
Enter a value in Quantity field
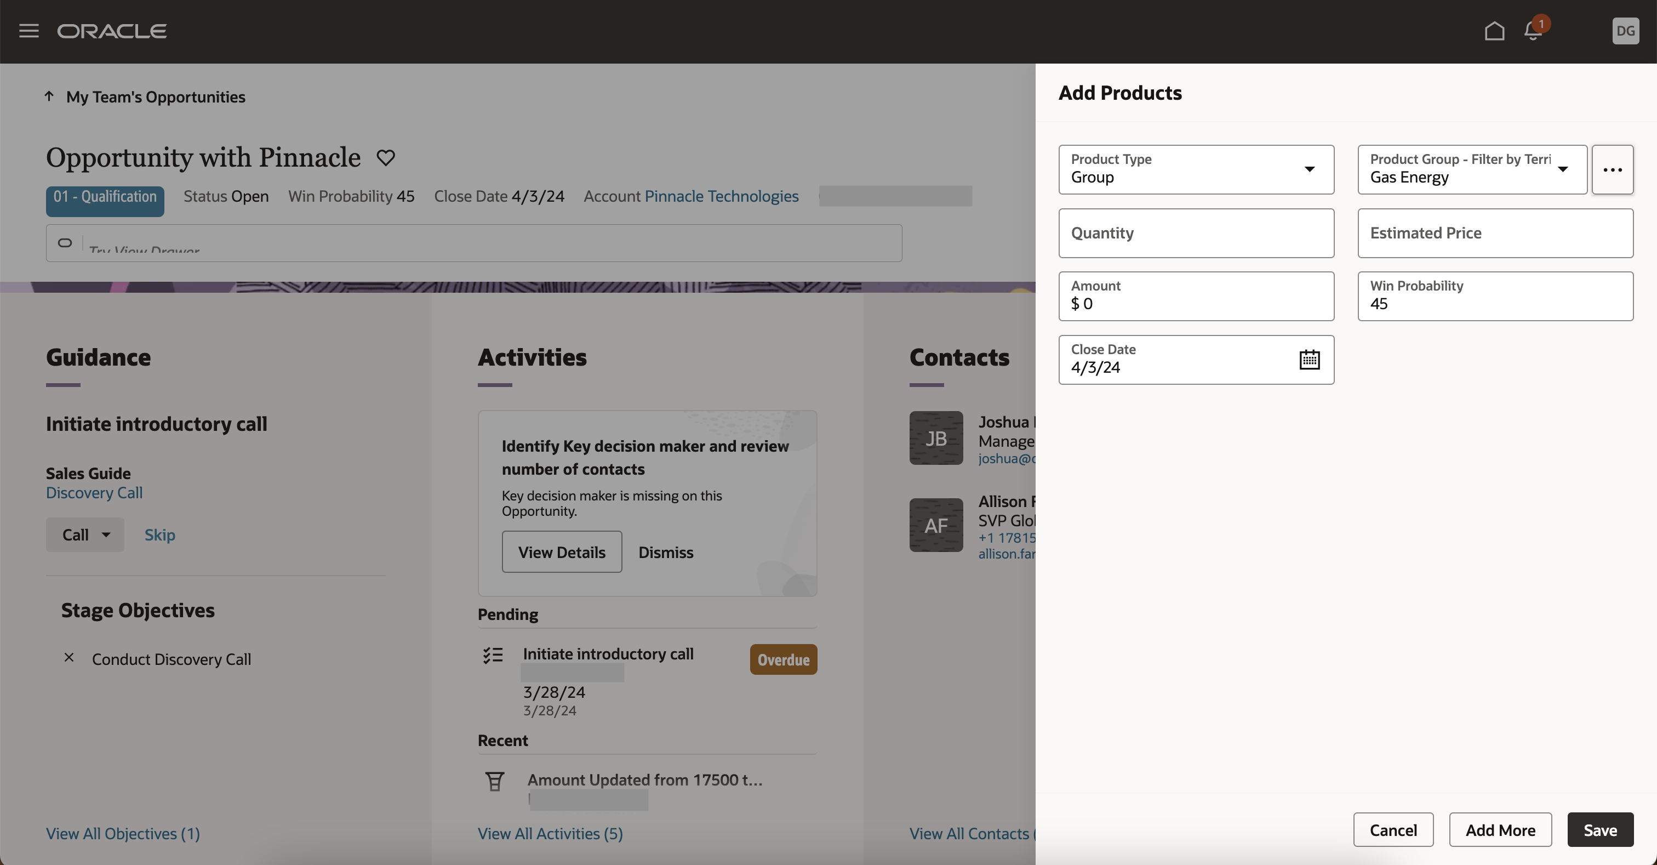point(1195,233)
